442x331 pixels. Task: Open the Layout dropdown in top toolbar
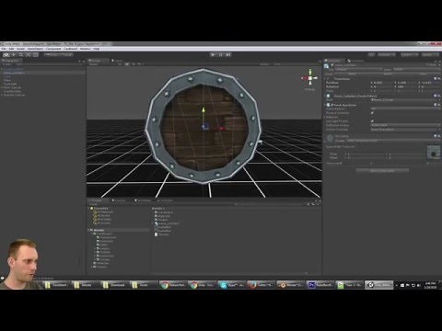431,55
